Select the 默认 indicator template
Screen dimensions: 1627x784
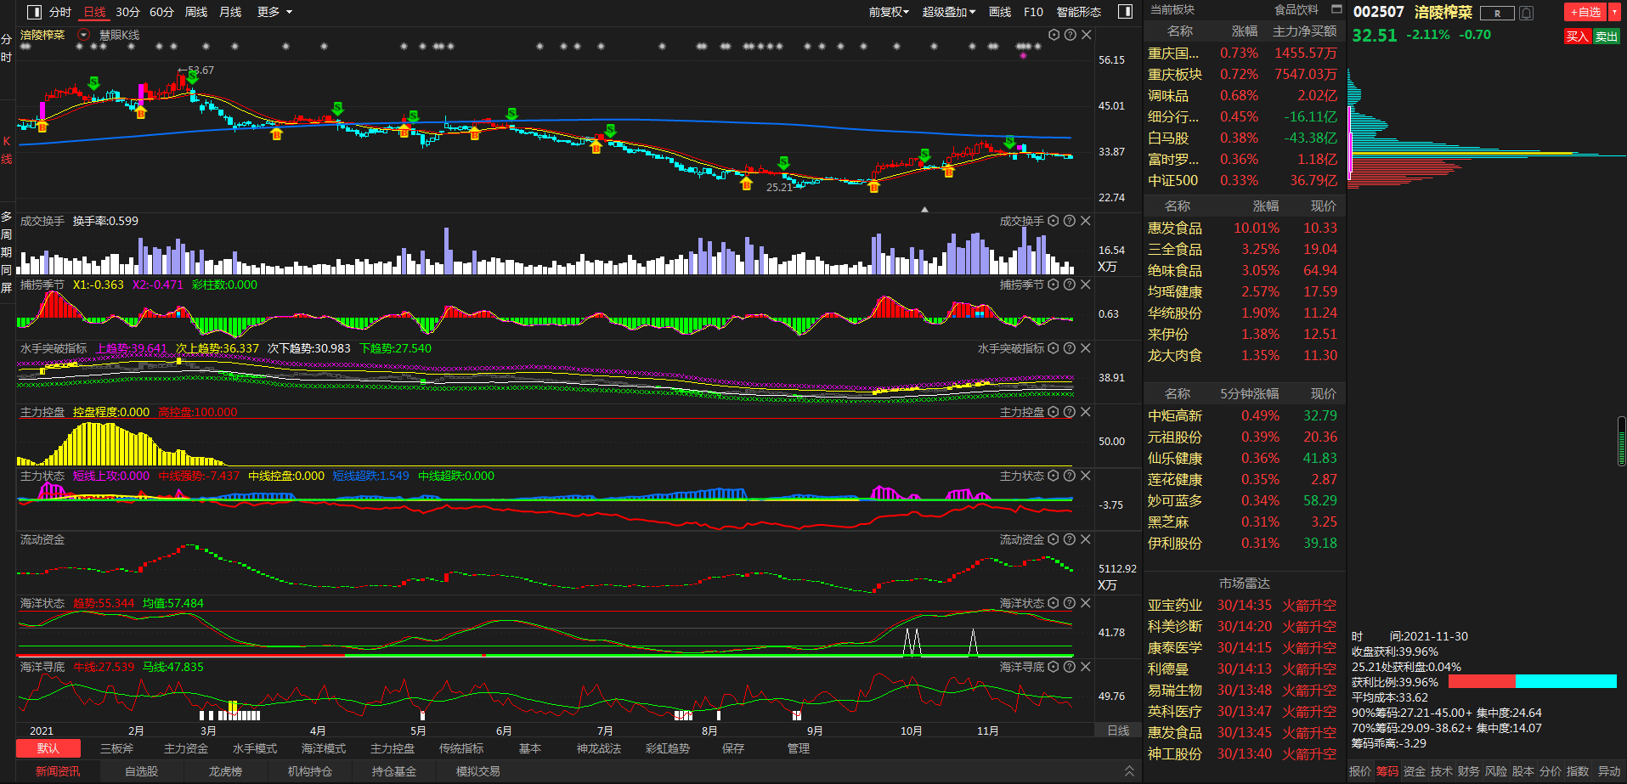pos(48,748)
